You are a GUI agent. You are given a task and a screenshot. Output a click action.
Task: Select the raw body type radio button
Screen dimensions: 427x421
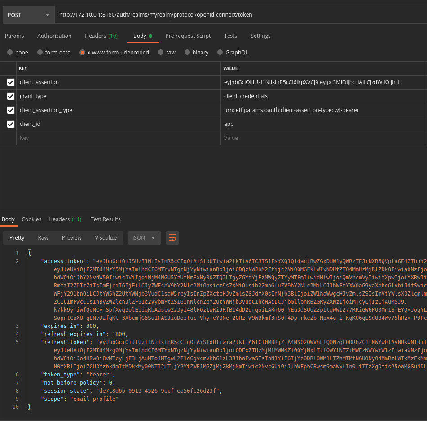coord(161,52)
